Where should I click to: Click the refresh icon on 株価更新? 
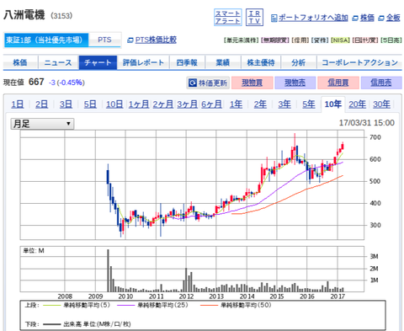[193, 83]
